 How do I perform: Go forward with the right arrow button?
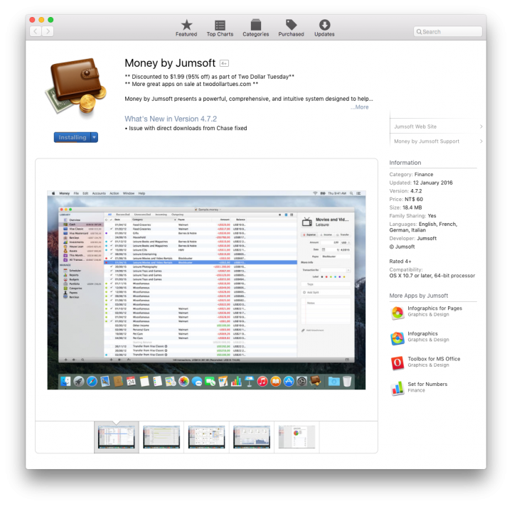48,31
